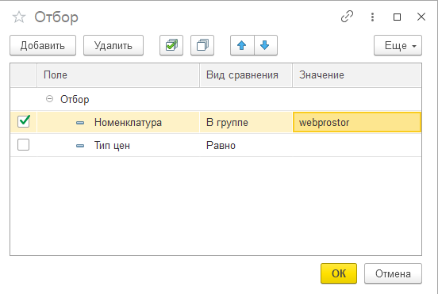This screenshot has height=294, width=438.
Task: Edit the webprostor value field
Action: click(357, 122)
